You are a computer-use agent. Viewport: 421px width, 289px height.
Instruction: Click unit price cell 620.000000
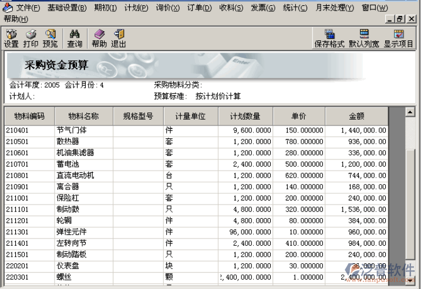coord(299,175)
